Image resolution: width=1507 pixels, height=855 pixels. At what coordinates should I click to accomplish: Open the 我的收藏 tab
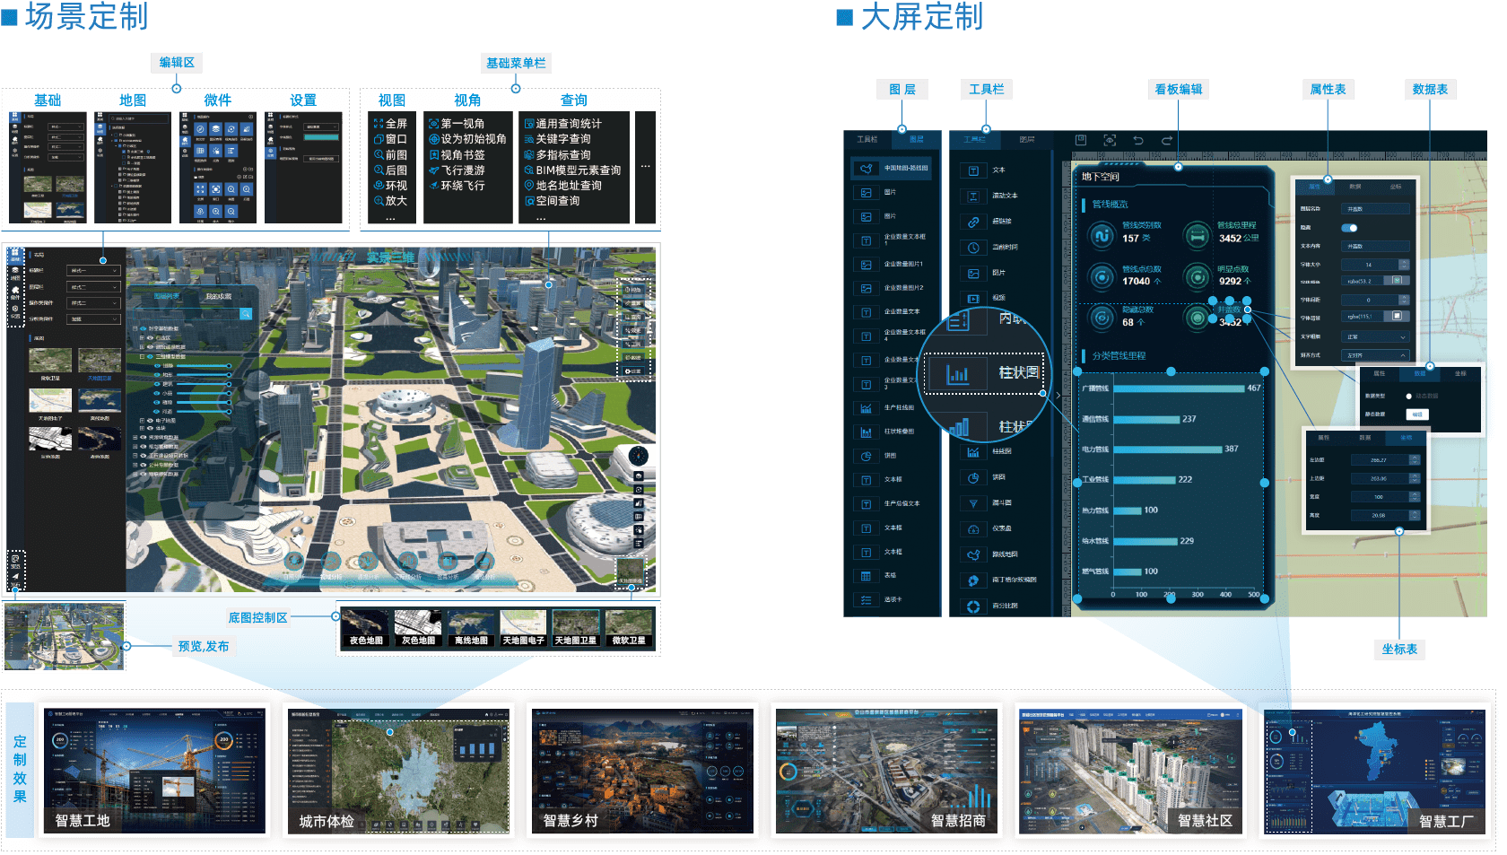pos(219,296)
